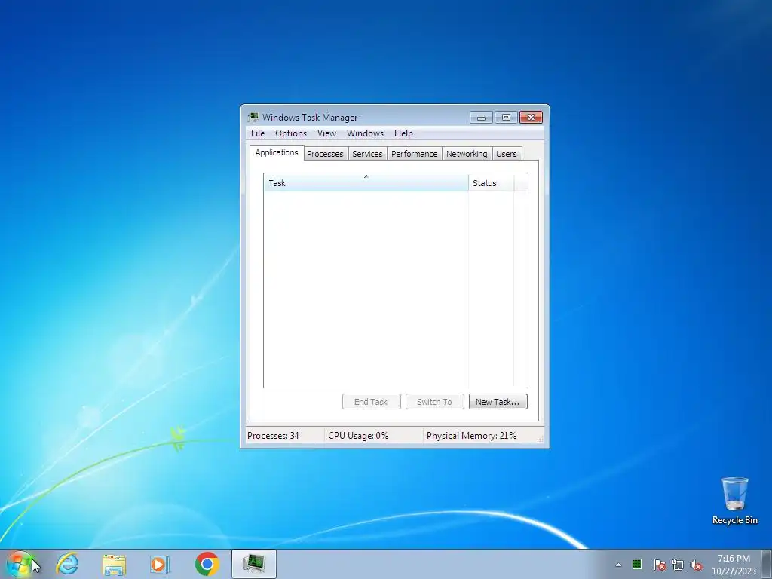Click the muted volume speaker icon

(696, 565)
